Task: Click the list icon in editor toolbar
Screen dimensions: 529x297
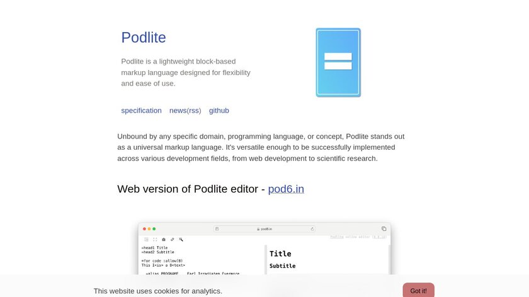Action: click(147, 239)
